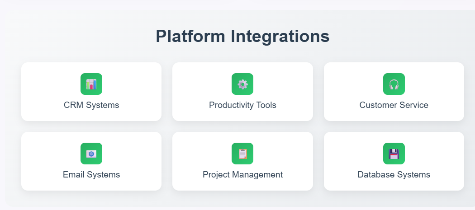Screen dimensions: 475x210
Task: Select the CRM Systems label
Action: (x=91, y=105)
